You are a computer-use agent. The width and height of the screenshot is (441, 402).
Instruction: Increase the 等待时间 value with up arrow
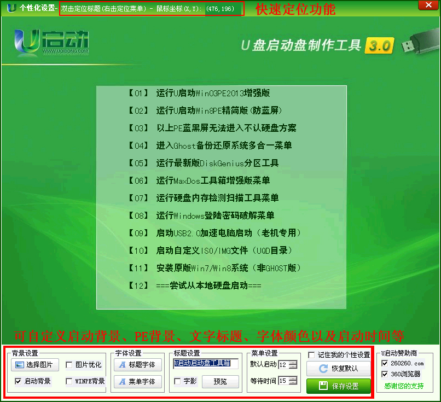tap(293, 378)
